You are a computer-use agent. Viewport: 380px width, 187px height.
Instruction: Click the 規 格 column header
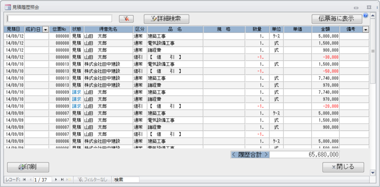(224, 29)
